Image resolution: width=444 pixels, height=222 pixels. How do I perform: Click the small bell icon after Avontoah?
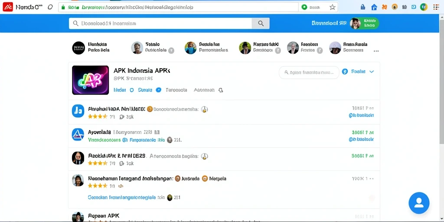pyautogui.click(x=221, y=90)
